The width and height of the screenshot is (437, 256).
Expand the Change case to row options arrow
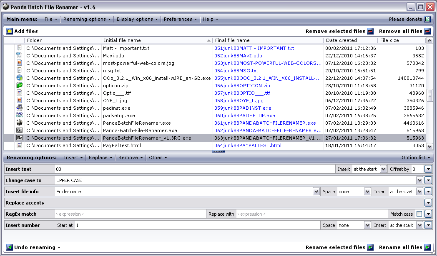tap(428, 180)
